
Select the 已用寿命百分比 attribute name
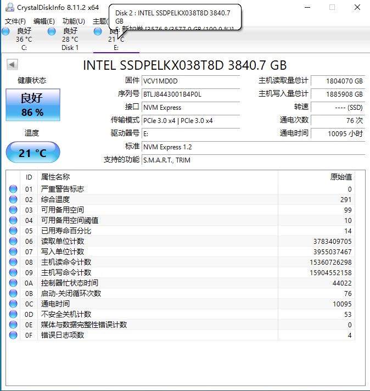tap(66, 231)
